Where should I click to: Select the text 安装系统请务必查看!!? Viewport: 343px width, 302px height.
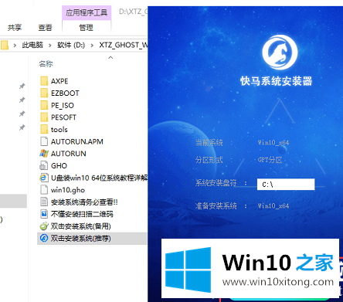(x=84, y=202)
